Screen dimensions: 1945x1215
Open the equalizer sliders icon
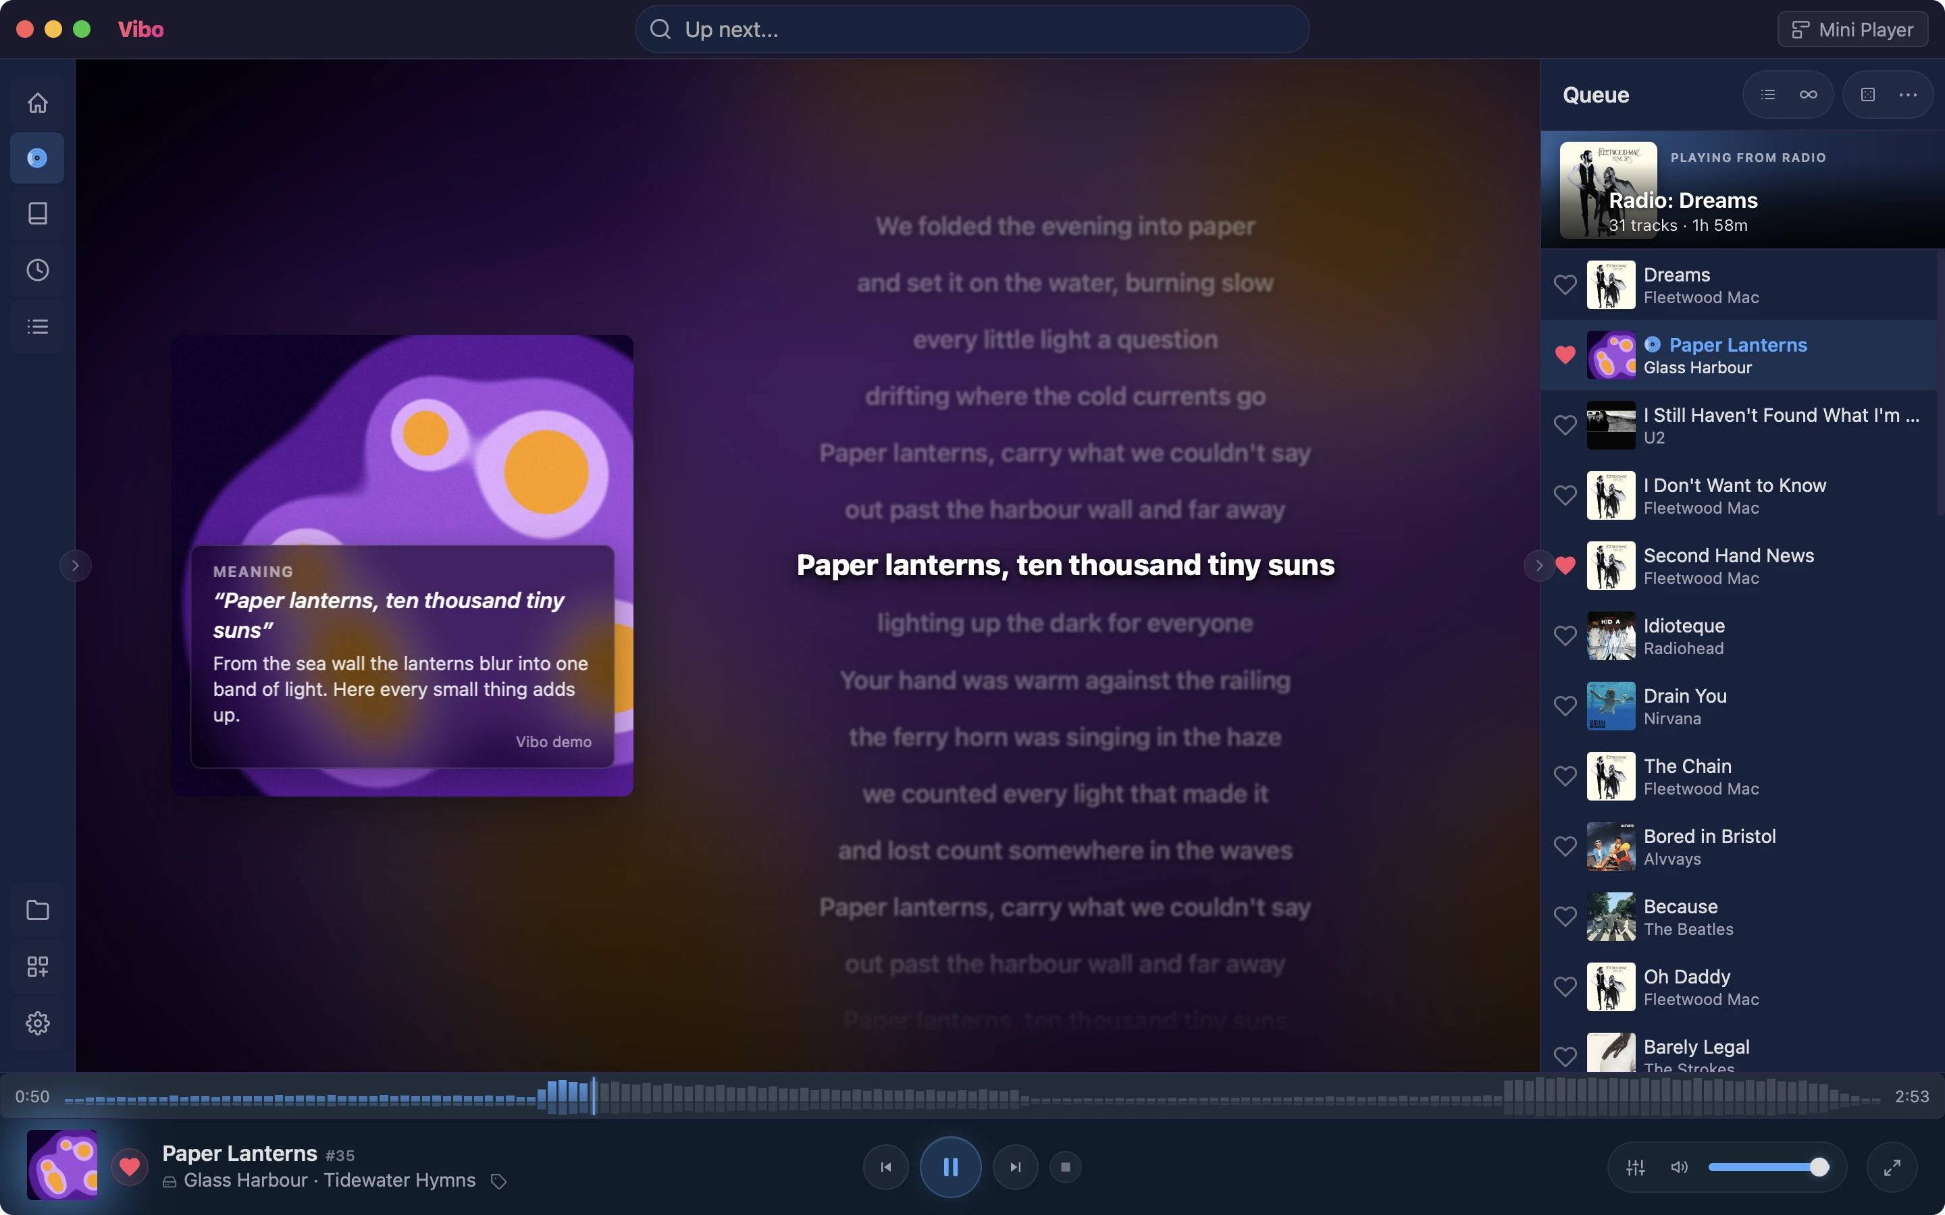coord(1636,1167)
